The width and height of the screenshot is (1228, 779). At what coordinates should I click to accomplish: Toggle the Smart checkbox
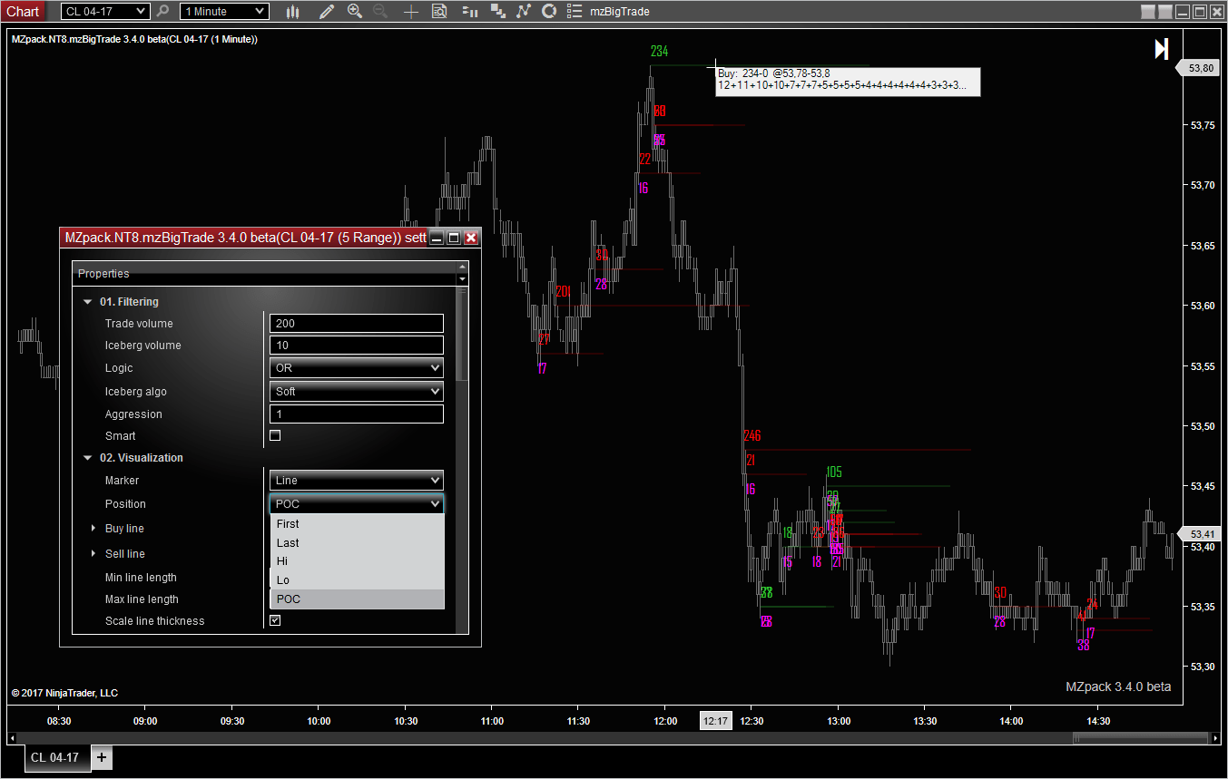(x=275, y=435)
